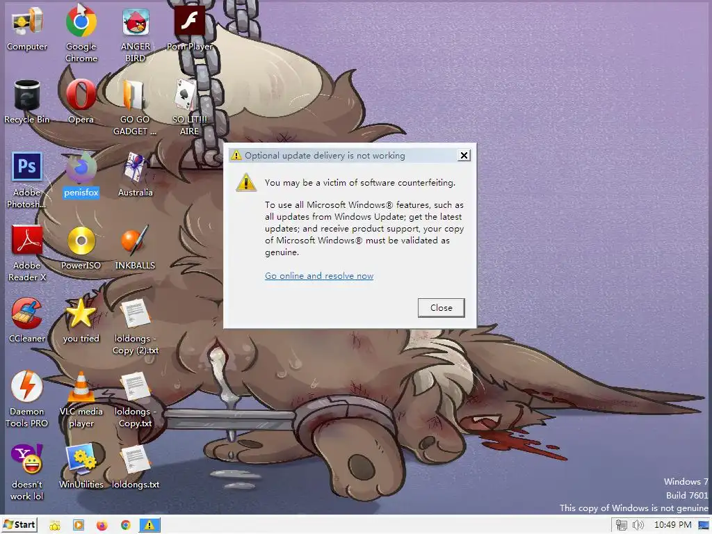Select the Recycle Bin icon
This screenshot has width=712, height=534.
click(x=27, y=102)
